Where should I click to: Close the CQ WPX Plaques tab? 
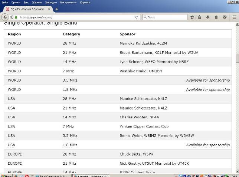tap(49, 9)
